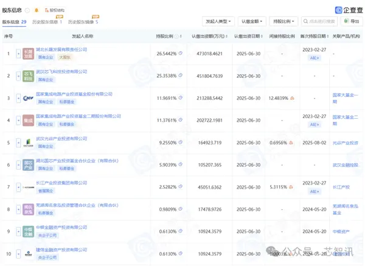Screen dimensions: 365x266
Task: Click the info icon beside 股东信息 title
Action: [x=27, y=10]
